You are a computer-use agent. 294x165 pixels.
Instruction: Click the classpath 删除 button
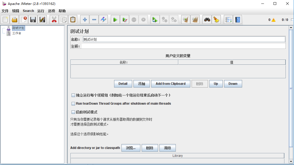point(150,148)
